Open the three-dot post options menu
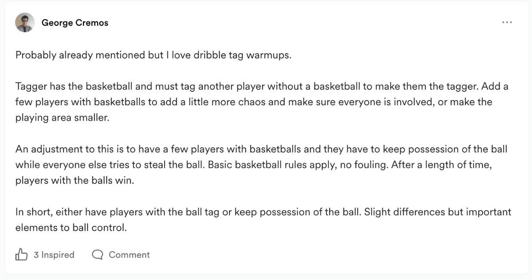Screen dimensions: 532x280 click(507, 22)
